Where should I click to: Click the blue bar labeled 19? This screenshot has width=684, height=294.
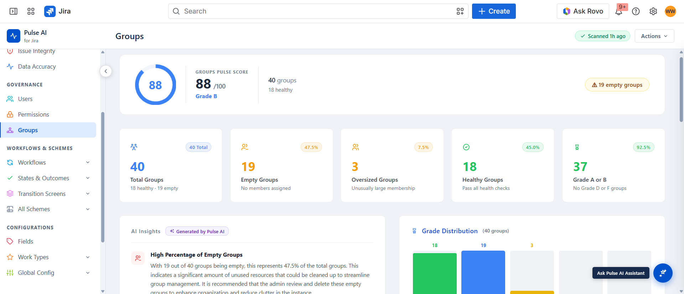coord(483,272)
